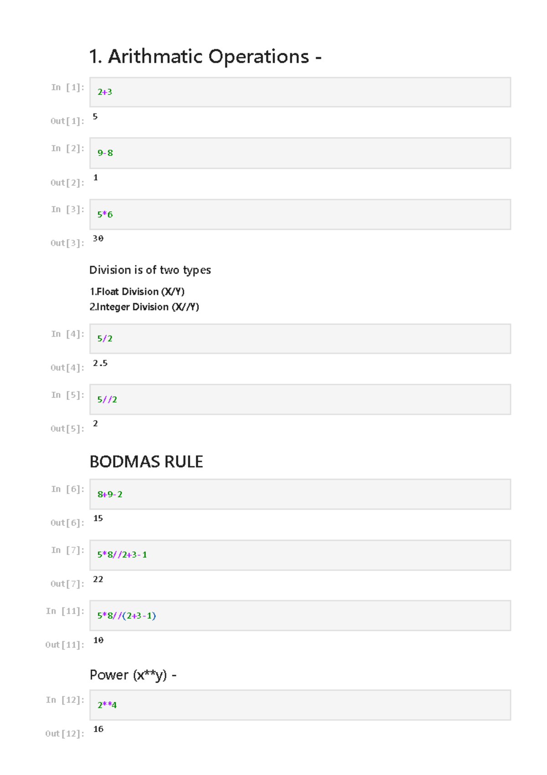Click the In [11] prompt label
The width and height of the screenshot is (547, 775).
[65, 611]
